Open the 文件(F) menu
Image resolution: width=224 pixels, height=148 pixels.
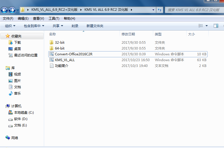pyautogui.click(x=8, y=19)
